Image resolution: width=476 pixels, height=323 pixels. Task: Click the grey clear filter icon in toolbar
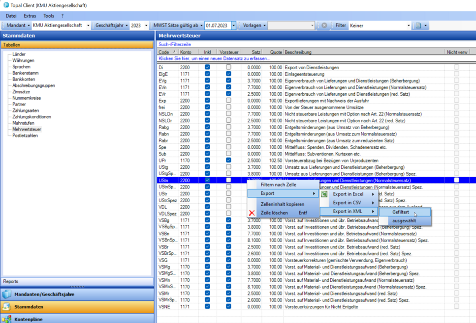(324, 26)
